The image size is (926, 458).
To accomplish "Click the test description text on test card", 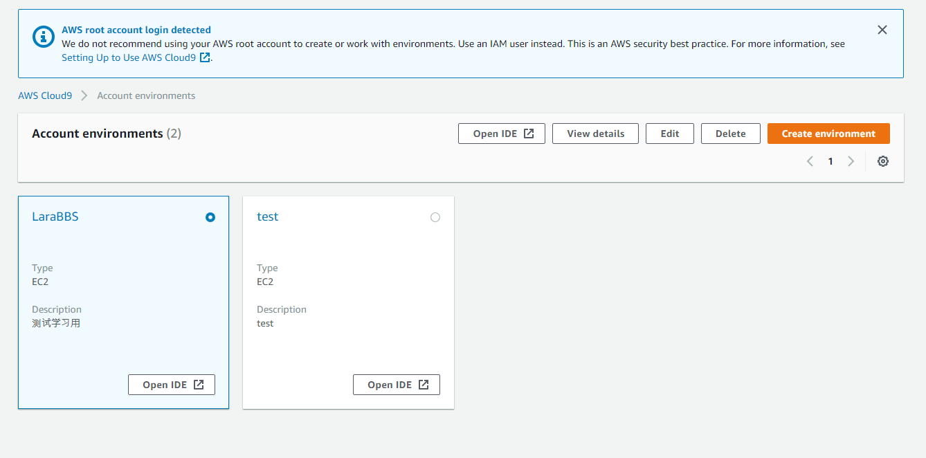I will 265,323.
